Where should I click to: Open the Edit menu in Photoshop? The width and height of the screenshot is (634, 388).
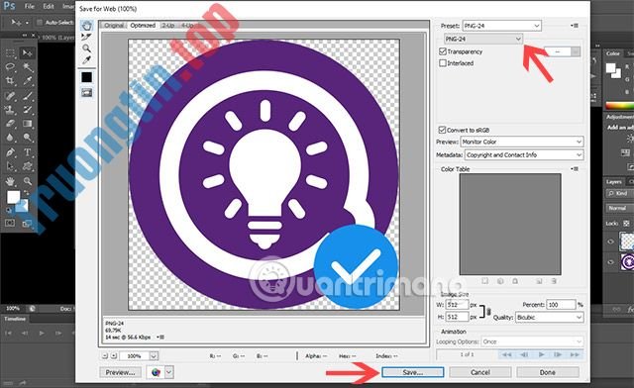point(49,7)
